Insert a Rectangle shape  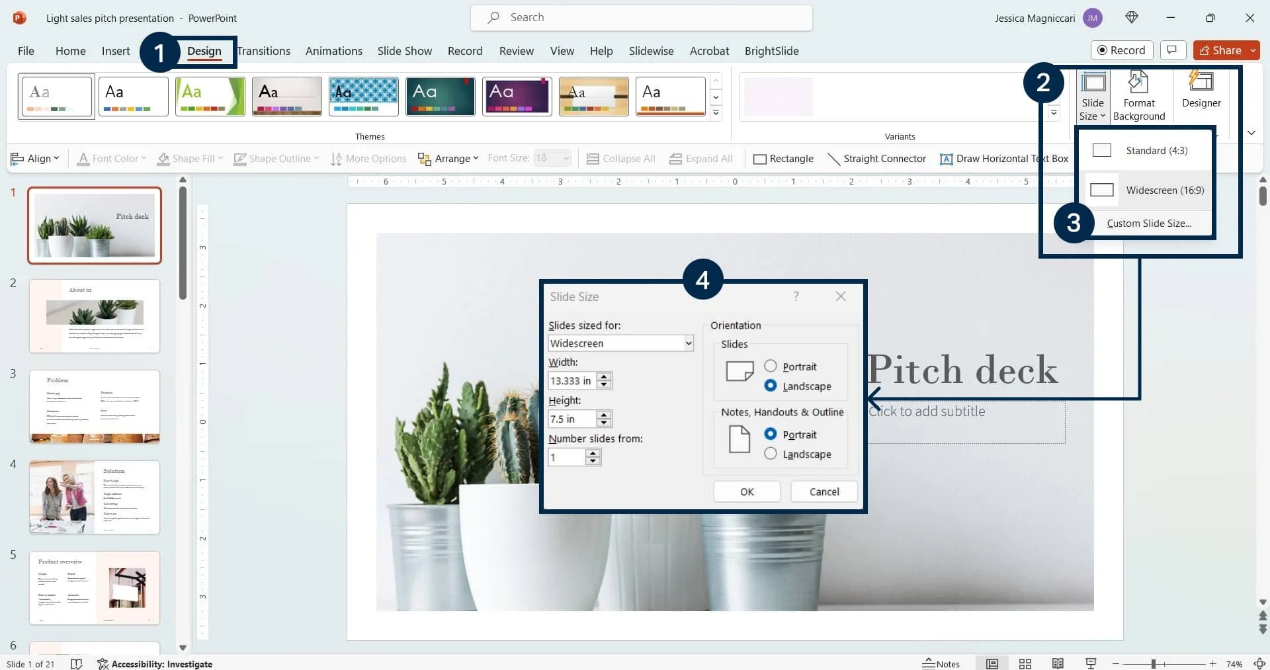tap(783, 158)
